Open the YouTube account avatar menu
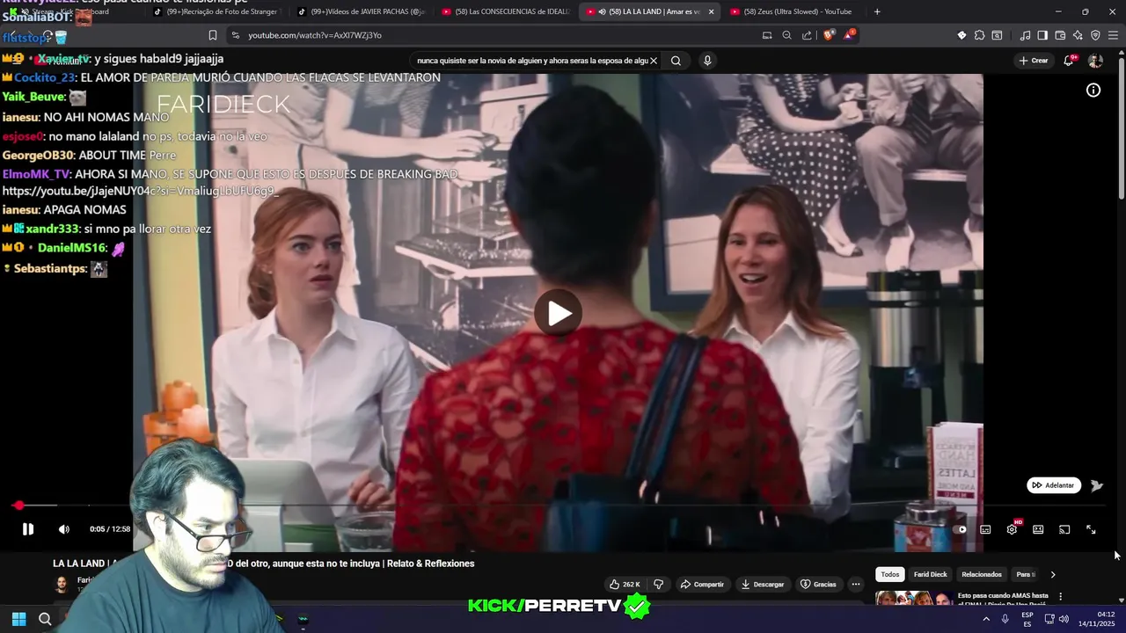Image resolution: width=1126 pixels, height=633 pixels. 1095,61
